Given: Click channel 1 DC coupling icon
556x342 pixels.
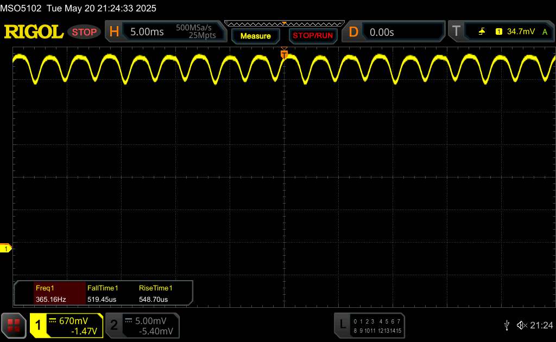Looking at the screenshot, I should [53, 320].
